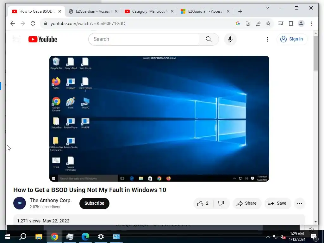
Task: Toggle the Chrome side panel
Action: [291, 23]
